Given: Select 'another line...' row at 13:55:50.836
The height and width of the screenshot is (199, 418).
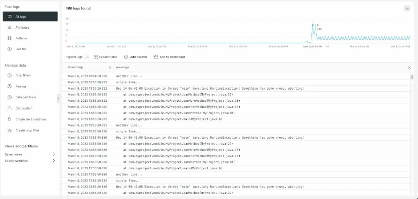Looking at the screenshot, I should tap(236, 174).
